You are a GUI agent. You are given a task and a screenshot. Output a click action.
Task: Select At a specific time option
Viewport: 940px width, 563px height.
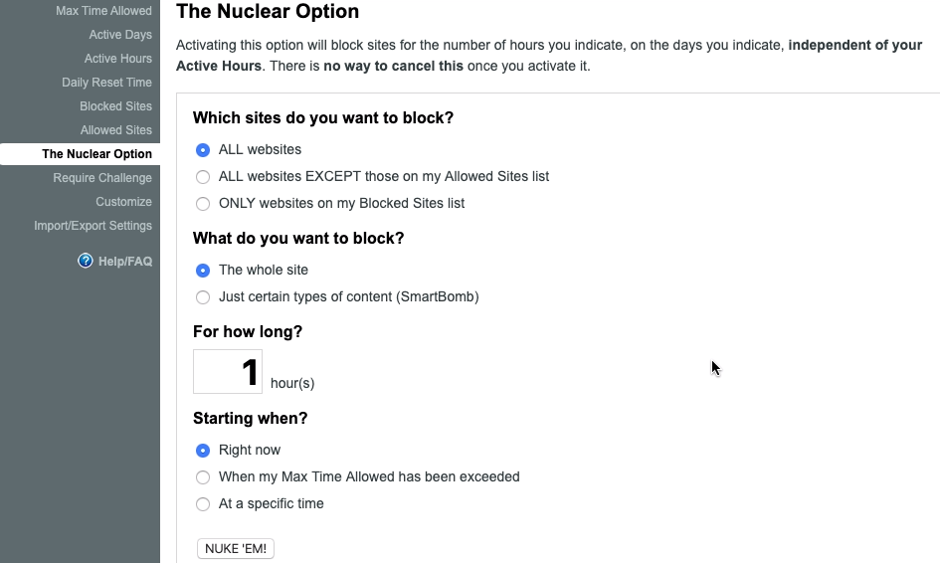pyautogui.click(x=203, y=504)
